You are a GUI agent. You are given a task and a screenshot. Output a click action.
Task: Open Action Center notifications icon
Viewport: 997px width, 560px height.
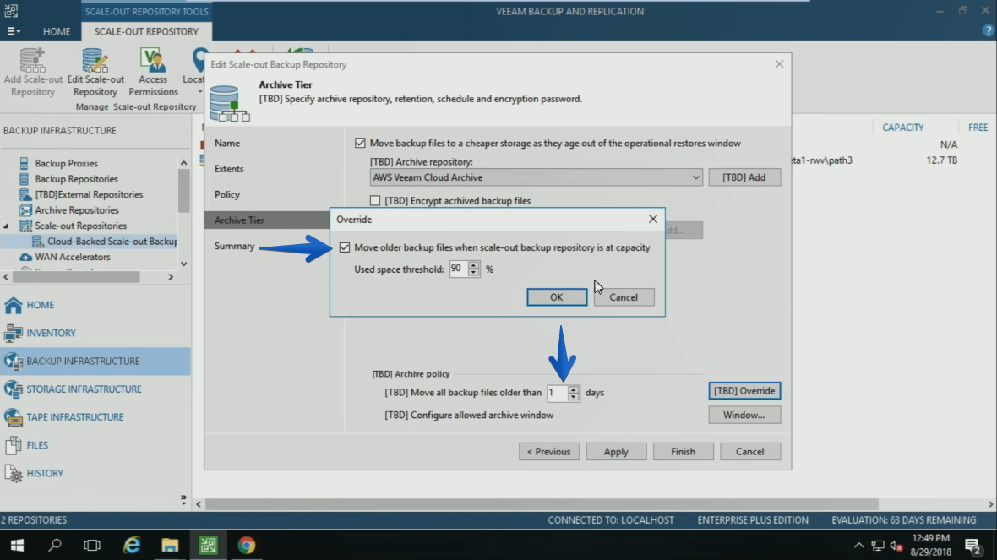point(972,546)
